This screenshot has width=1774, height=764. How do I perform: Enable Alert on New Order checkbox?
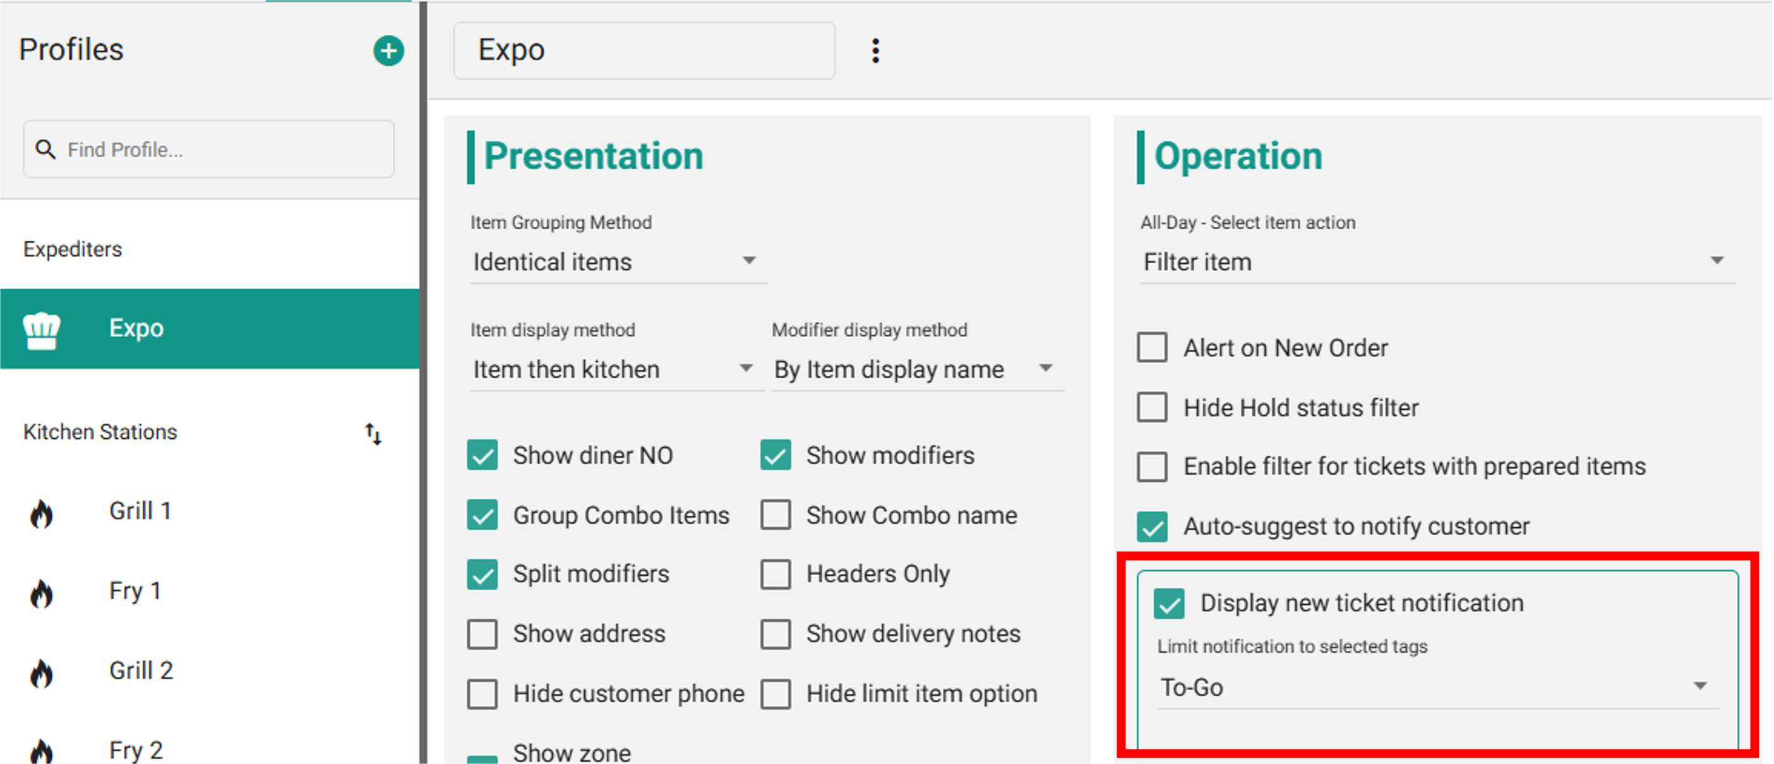pos(1151,347)
